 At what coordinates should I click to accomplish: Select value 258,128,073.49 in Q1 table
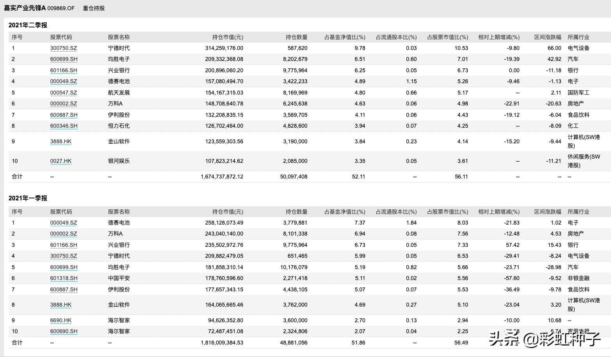pos(224,223)
